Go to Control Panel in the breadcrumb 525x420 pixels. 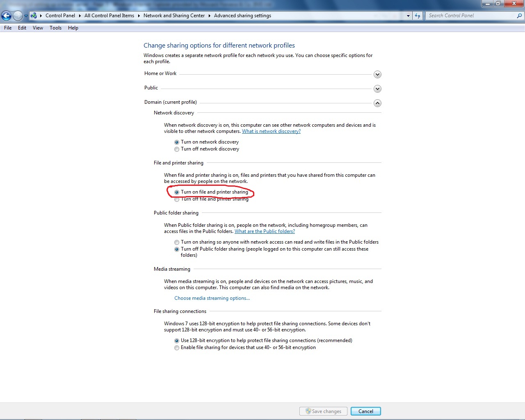point(60,16)
